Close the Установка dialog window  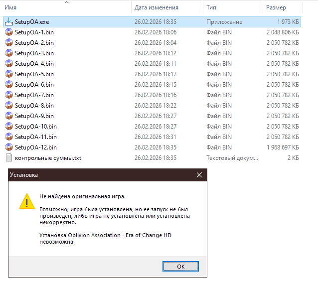199,175
